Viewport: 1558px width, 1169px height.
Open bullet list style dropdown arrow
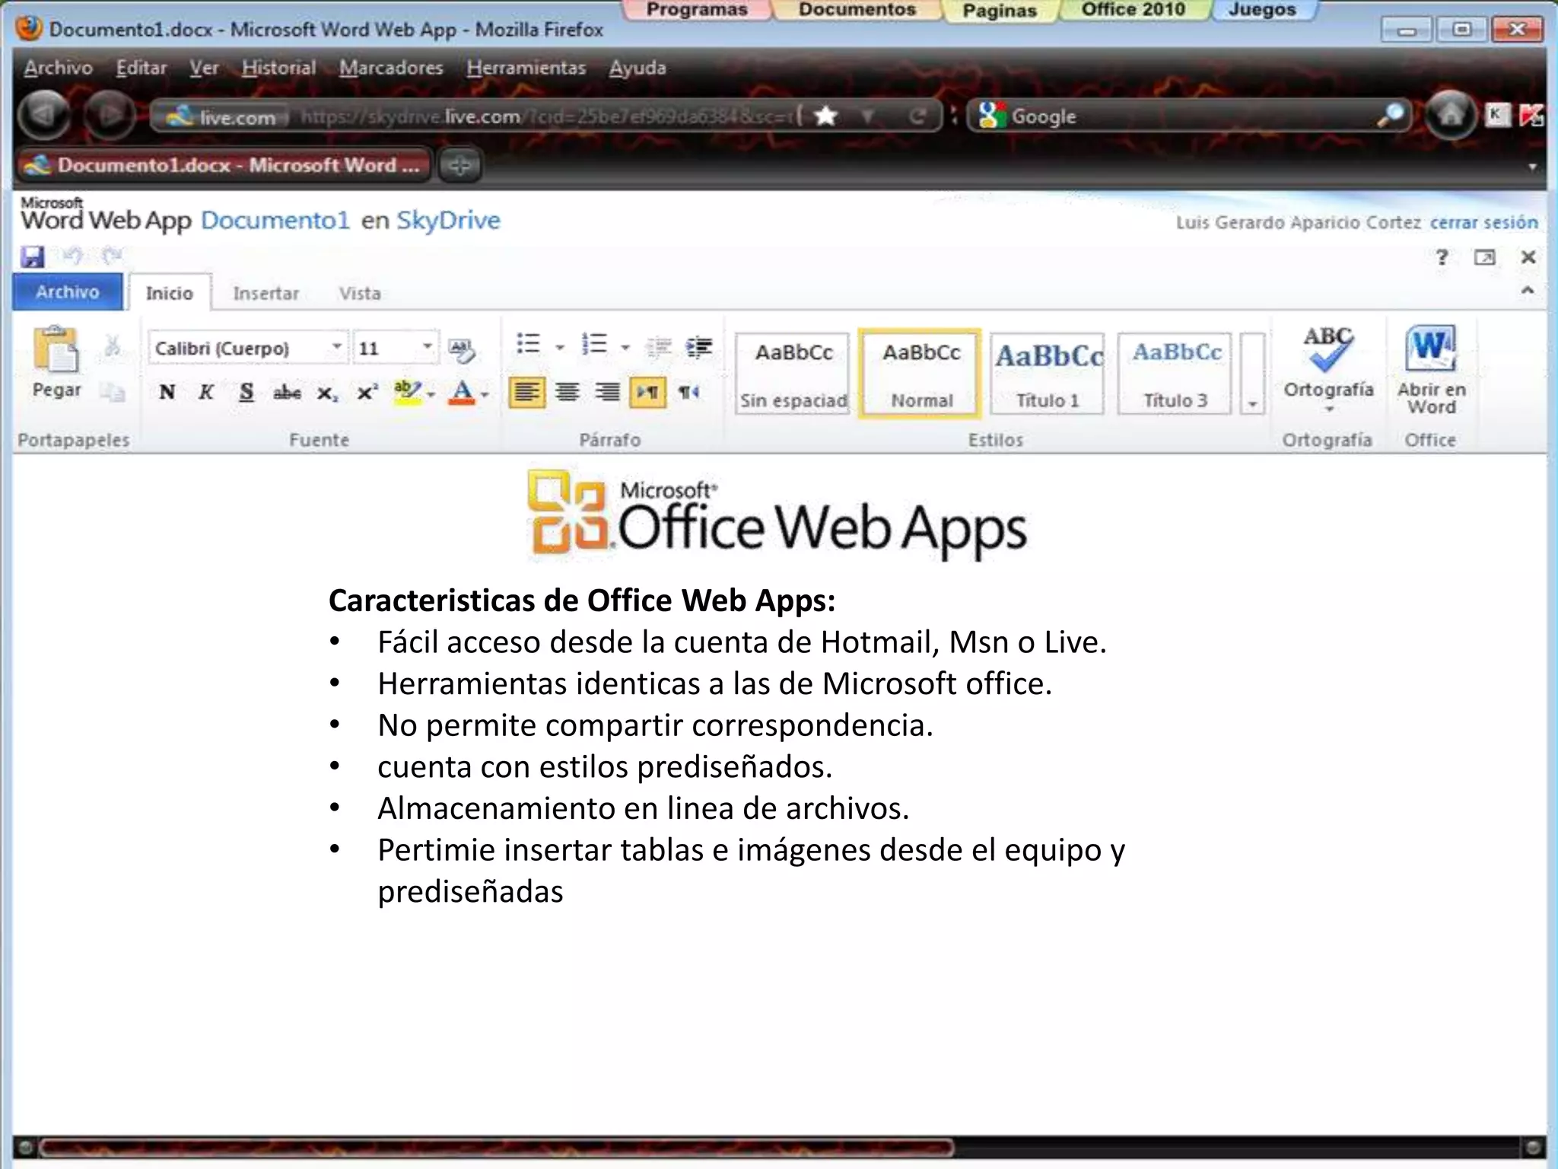(560, 347)
